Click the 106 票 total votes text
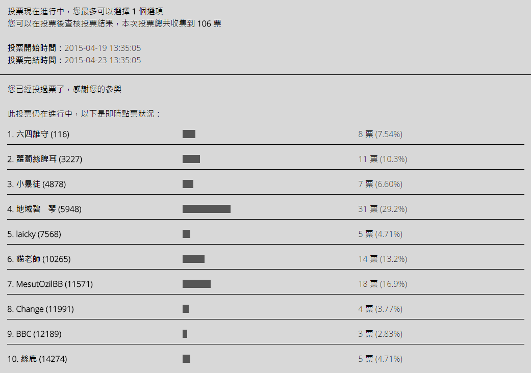This screenshot has width=531, height=373. tap(209, 23)
